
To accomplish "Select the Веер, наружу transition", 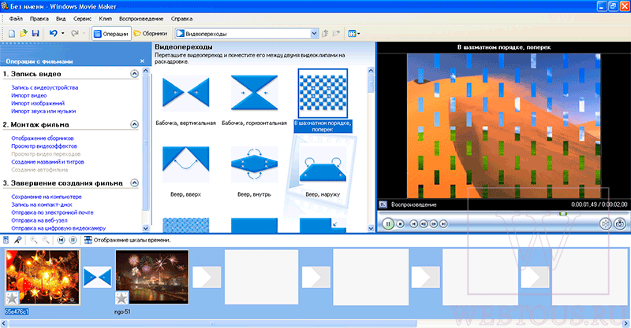I will (x=323, y=164).
